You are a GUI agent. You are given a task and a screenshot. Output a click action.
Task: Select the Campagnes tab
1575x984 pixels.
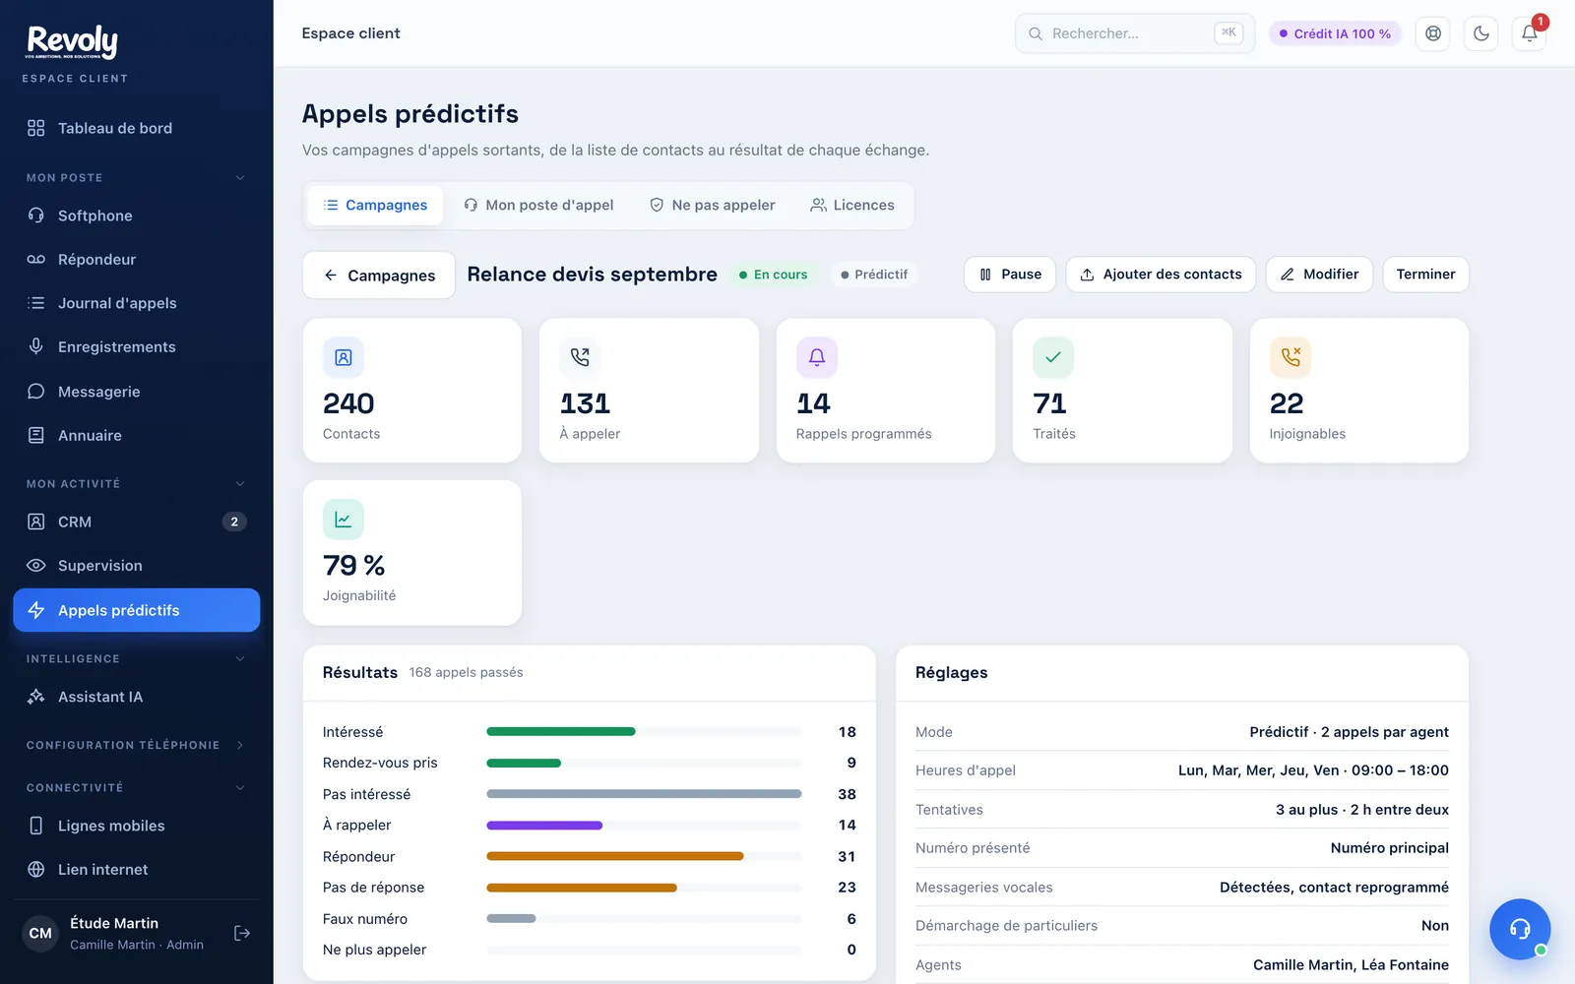coord(375,205)
